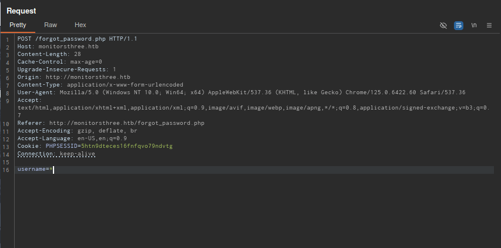The image size is (501, 248).
Task: Click the Request panel title
Action: point(21,11)
